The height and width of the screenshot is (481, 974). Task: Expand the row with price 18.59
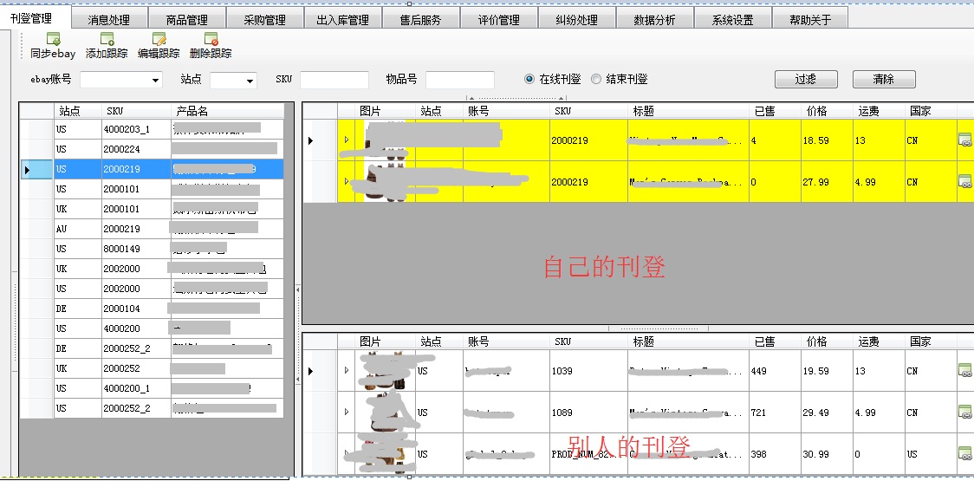(347, 140)
